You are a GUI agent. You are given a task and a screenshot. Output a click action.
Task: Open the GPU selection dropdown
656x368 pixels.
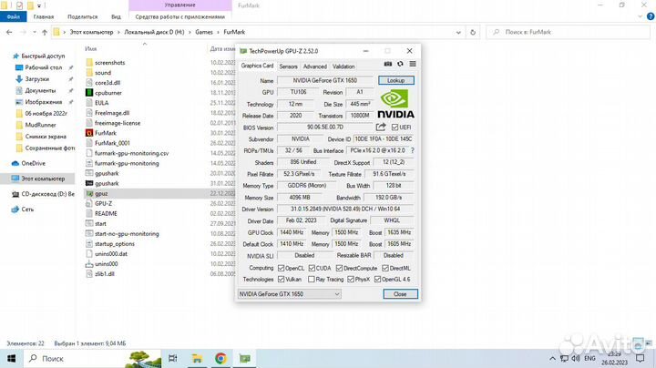pos(288,294)
